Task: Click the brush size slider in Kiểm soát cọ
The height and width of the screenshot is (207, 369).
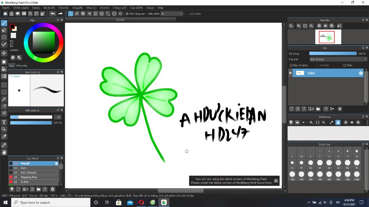Action: click(x=31, y=117)
